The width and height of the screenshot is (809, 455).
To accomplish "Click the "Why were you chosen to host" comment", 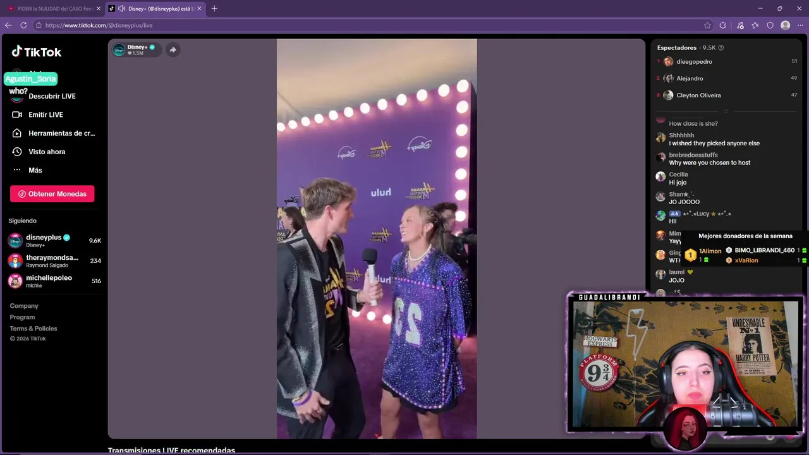I will tap(710, 163).
